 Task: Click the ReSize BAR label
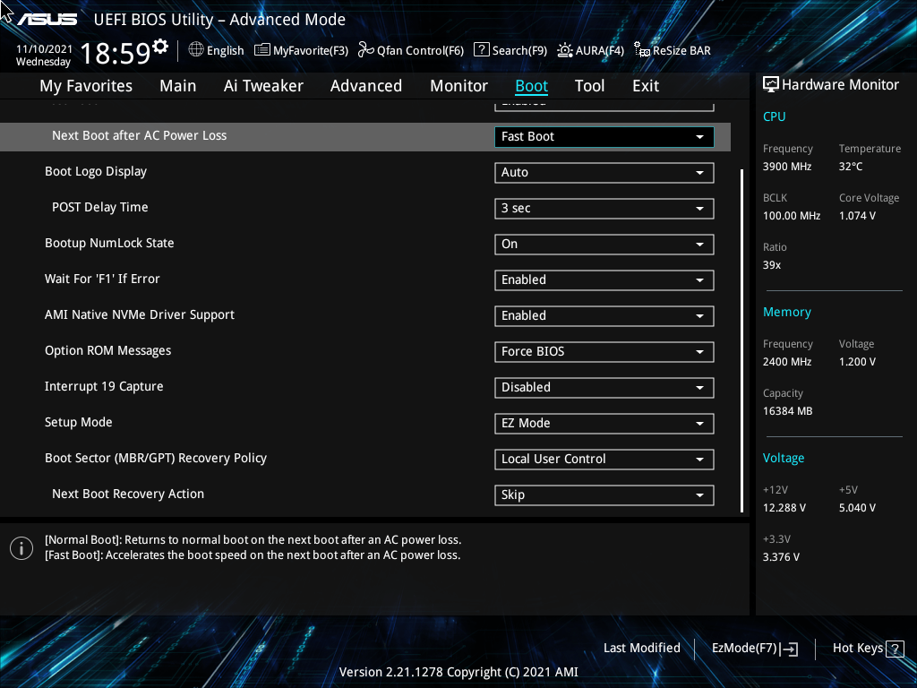coord(681,51)
